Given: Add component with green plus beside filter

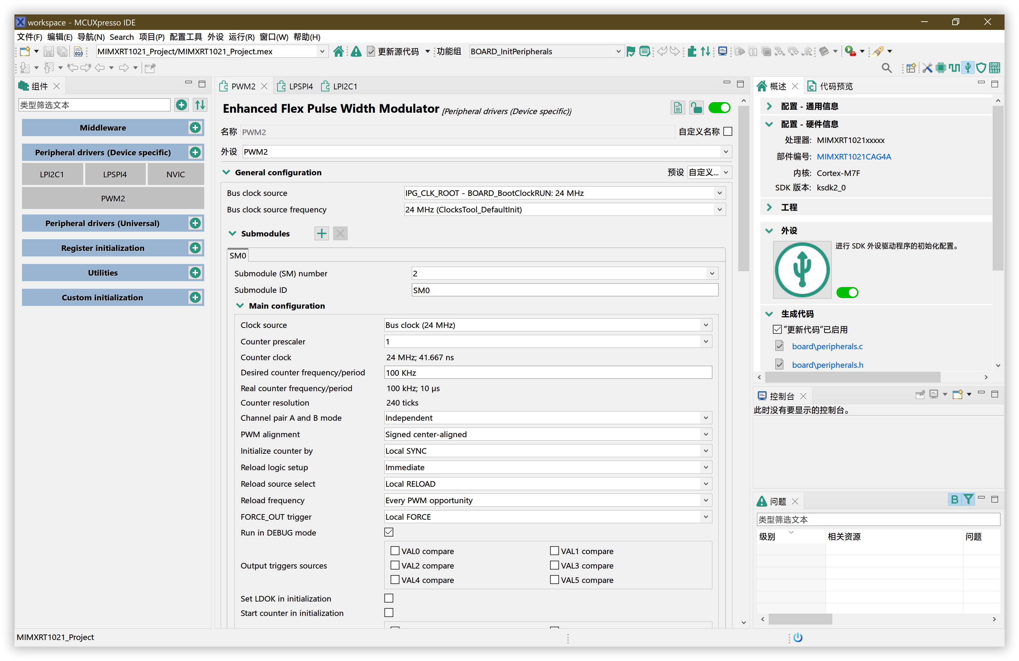Looking at the screenshot, I should (181, 105).
